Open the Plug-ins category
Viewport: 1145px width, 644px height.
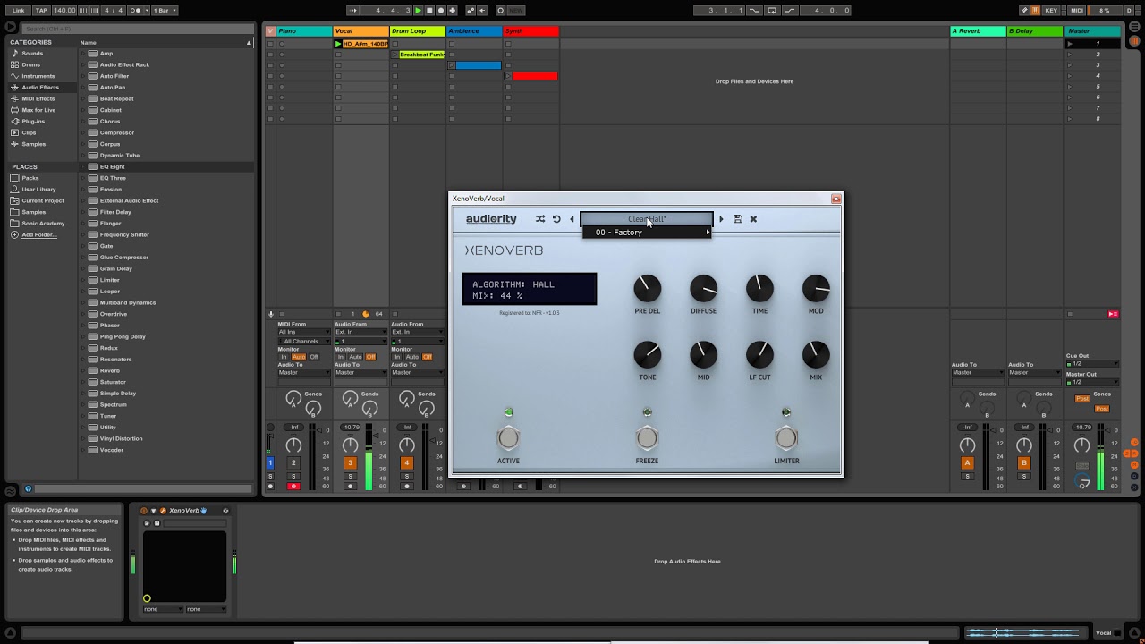pyautogui.click(x=33, y=122)
